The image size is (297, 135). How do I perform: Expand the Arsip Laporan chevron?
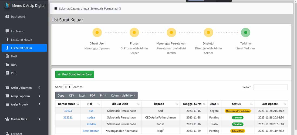[x=39, y=96]
